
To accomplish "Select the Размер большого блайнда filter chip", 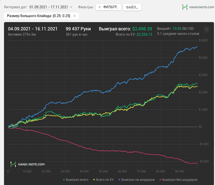I will click(x=41, y=16).
